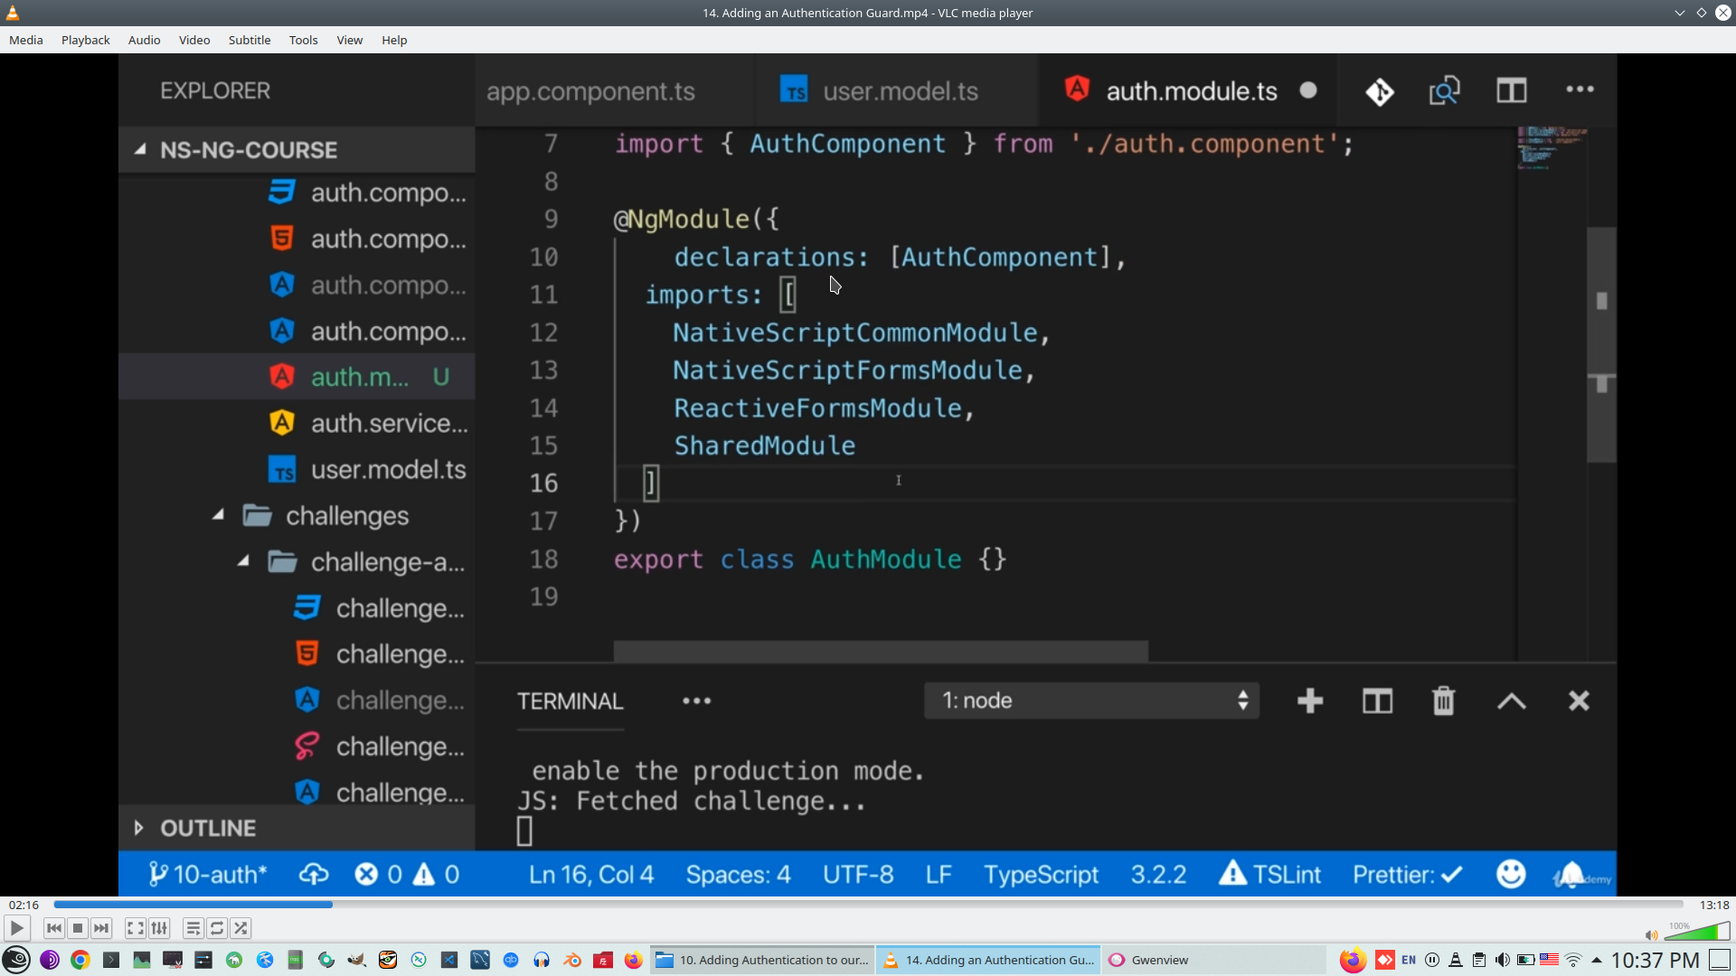Click the playback seek bar
The width and height of the screenshot is (1736, 976).
(868, 905)
